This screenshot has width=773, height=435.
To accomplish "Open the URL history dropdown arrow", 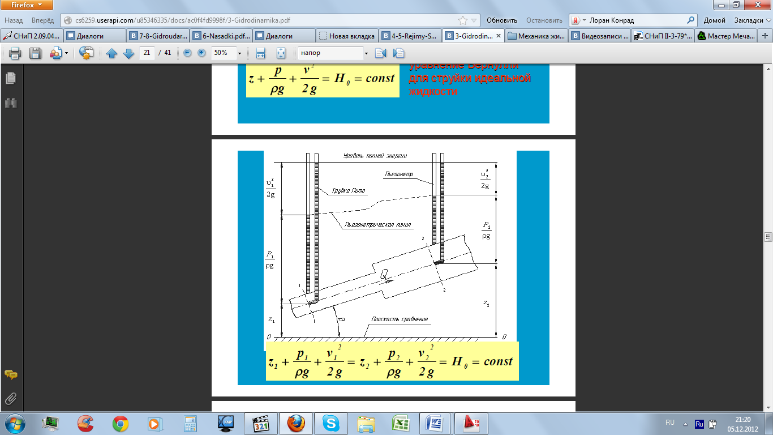I will (x=475, y=20).
